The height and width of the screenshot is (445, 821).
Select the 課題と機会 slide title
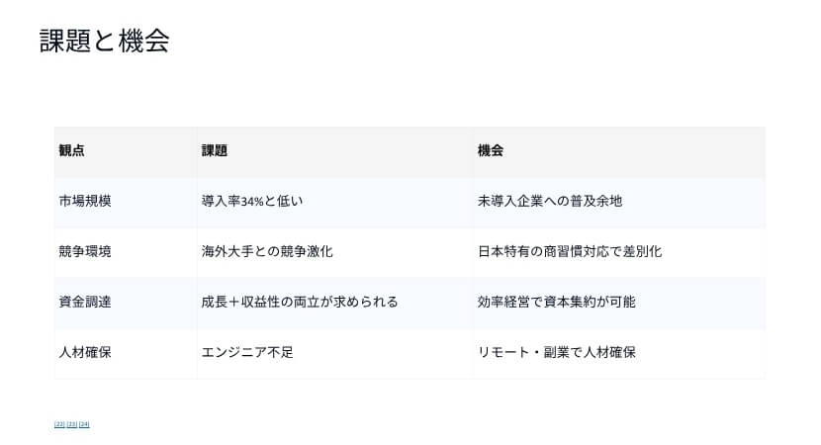point(104,41)
